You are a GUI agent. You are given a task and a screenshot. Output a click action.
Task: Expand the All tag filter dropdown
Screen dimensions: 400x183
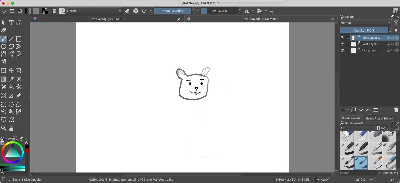coord(357,128)
